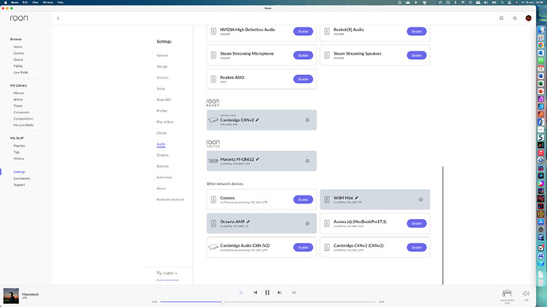Skip to the next track
This screenshot has height=307, width=547.
279,293
